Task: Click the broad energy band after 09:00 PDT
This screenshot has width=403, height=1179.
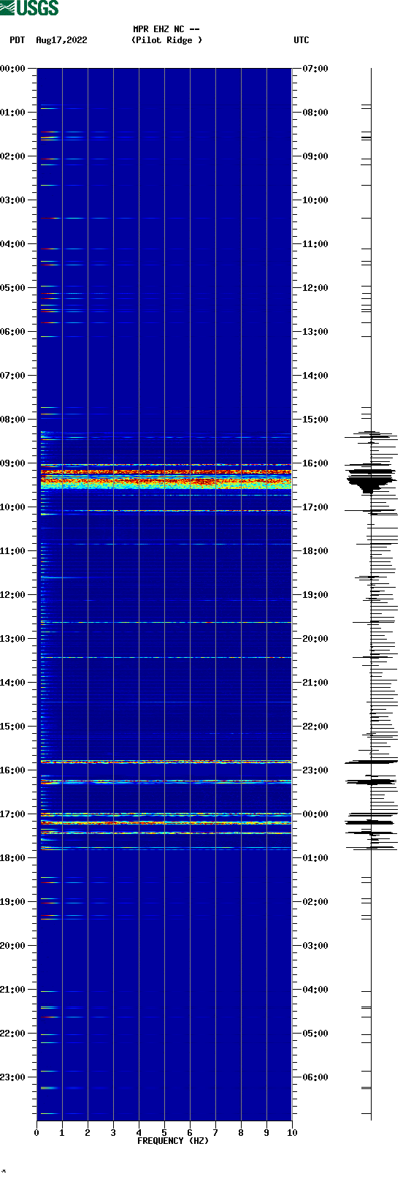Action: click(166, 482)
